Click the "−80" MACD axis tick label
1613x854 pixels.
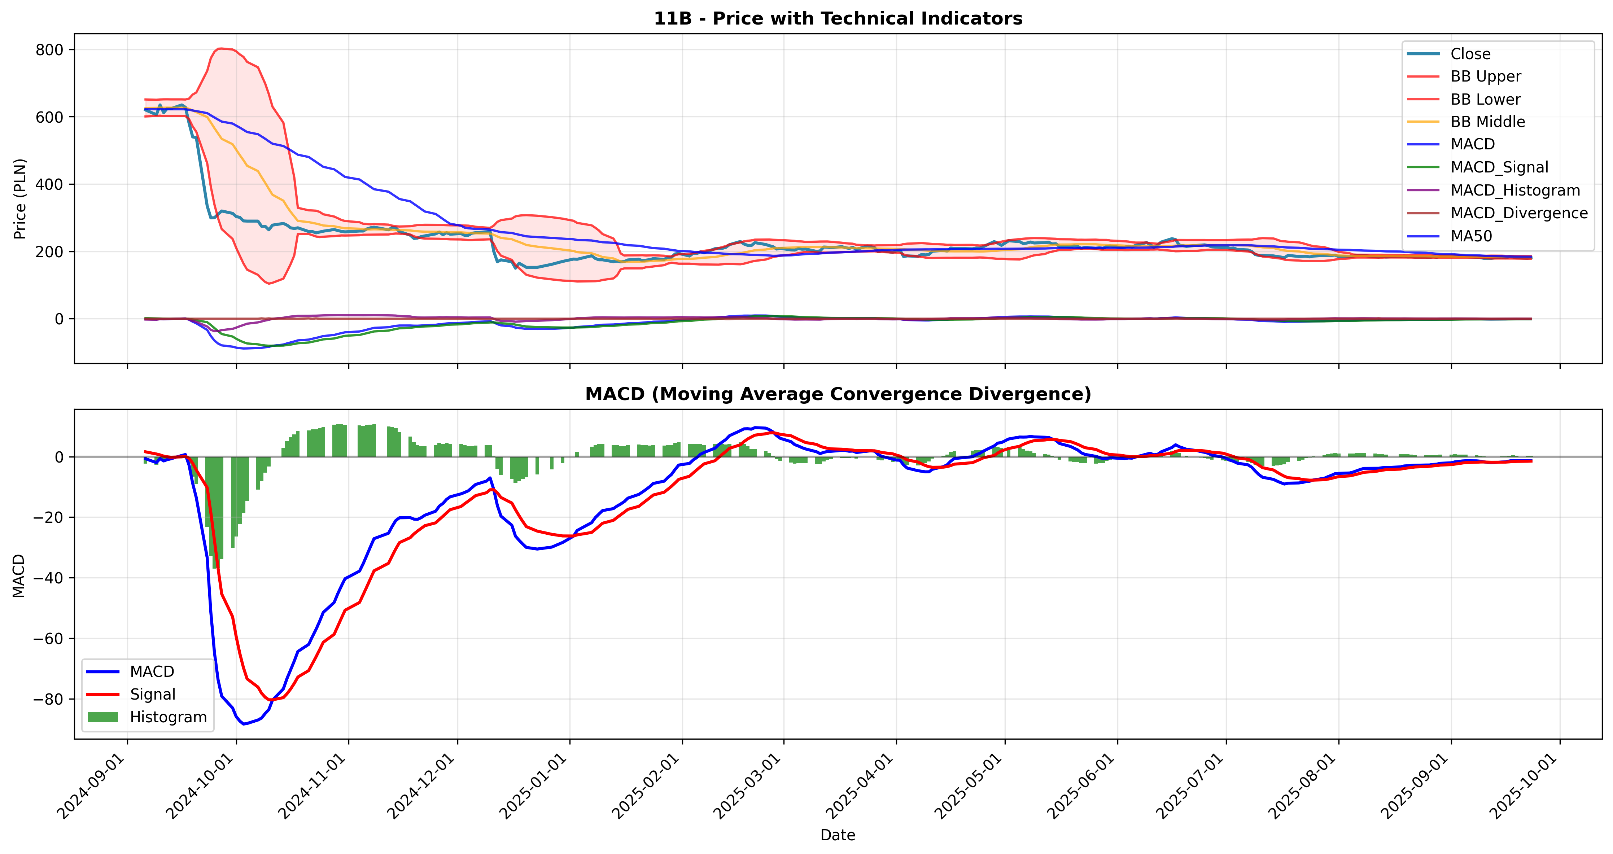(49, 699)
